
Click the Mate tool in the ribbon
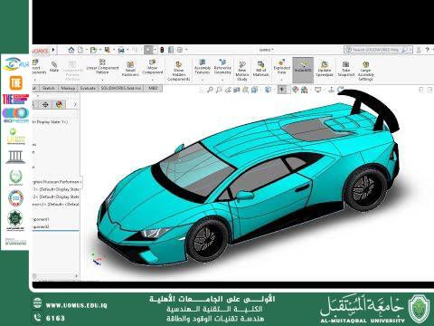click(x=54, y=66)
